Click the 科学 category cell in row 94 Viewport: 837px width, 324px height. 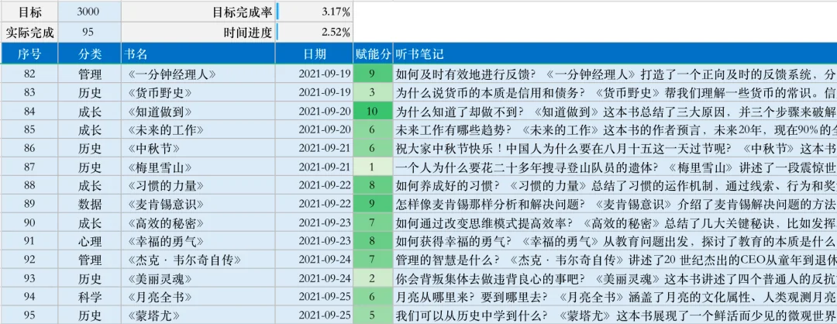tap(89, 297)
